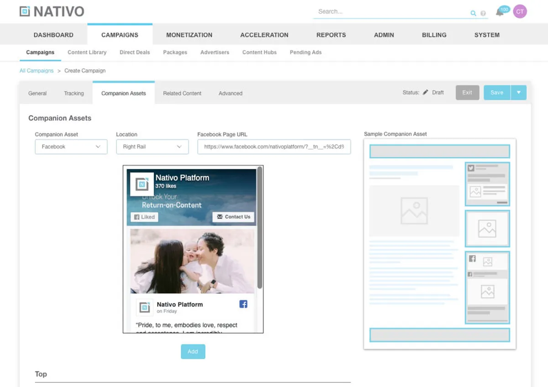Open the Reports main menu

331,35
